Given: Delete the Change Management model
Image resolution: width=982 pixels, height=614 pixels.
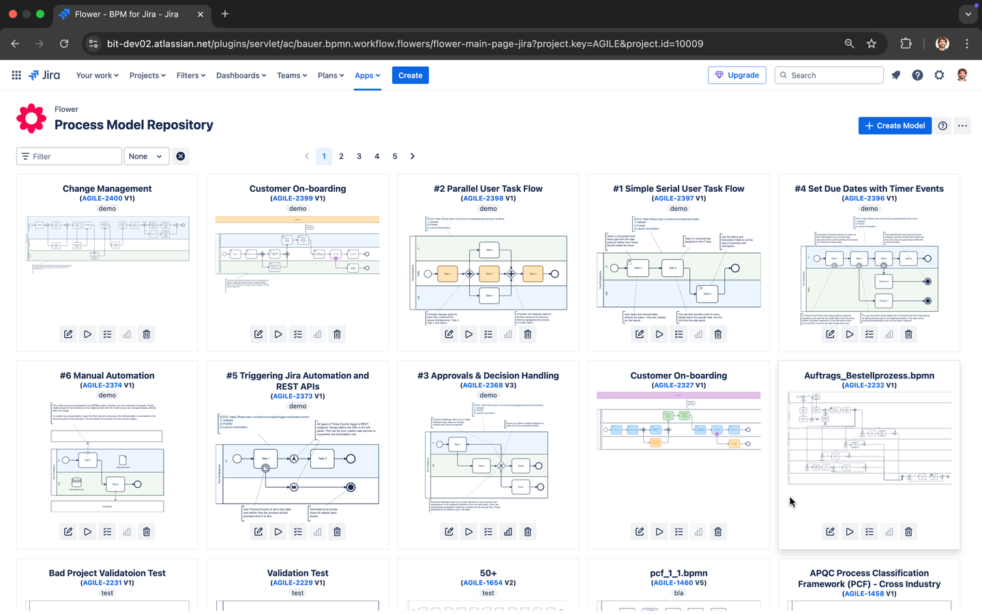Looking at the screenshot, I should (147, 334).
